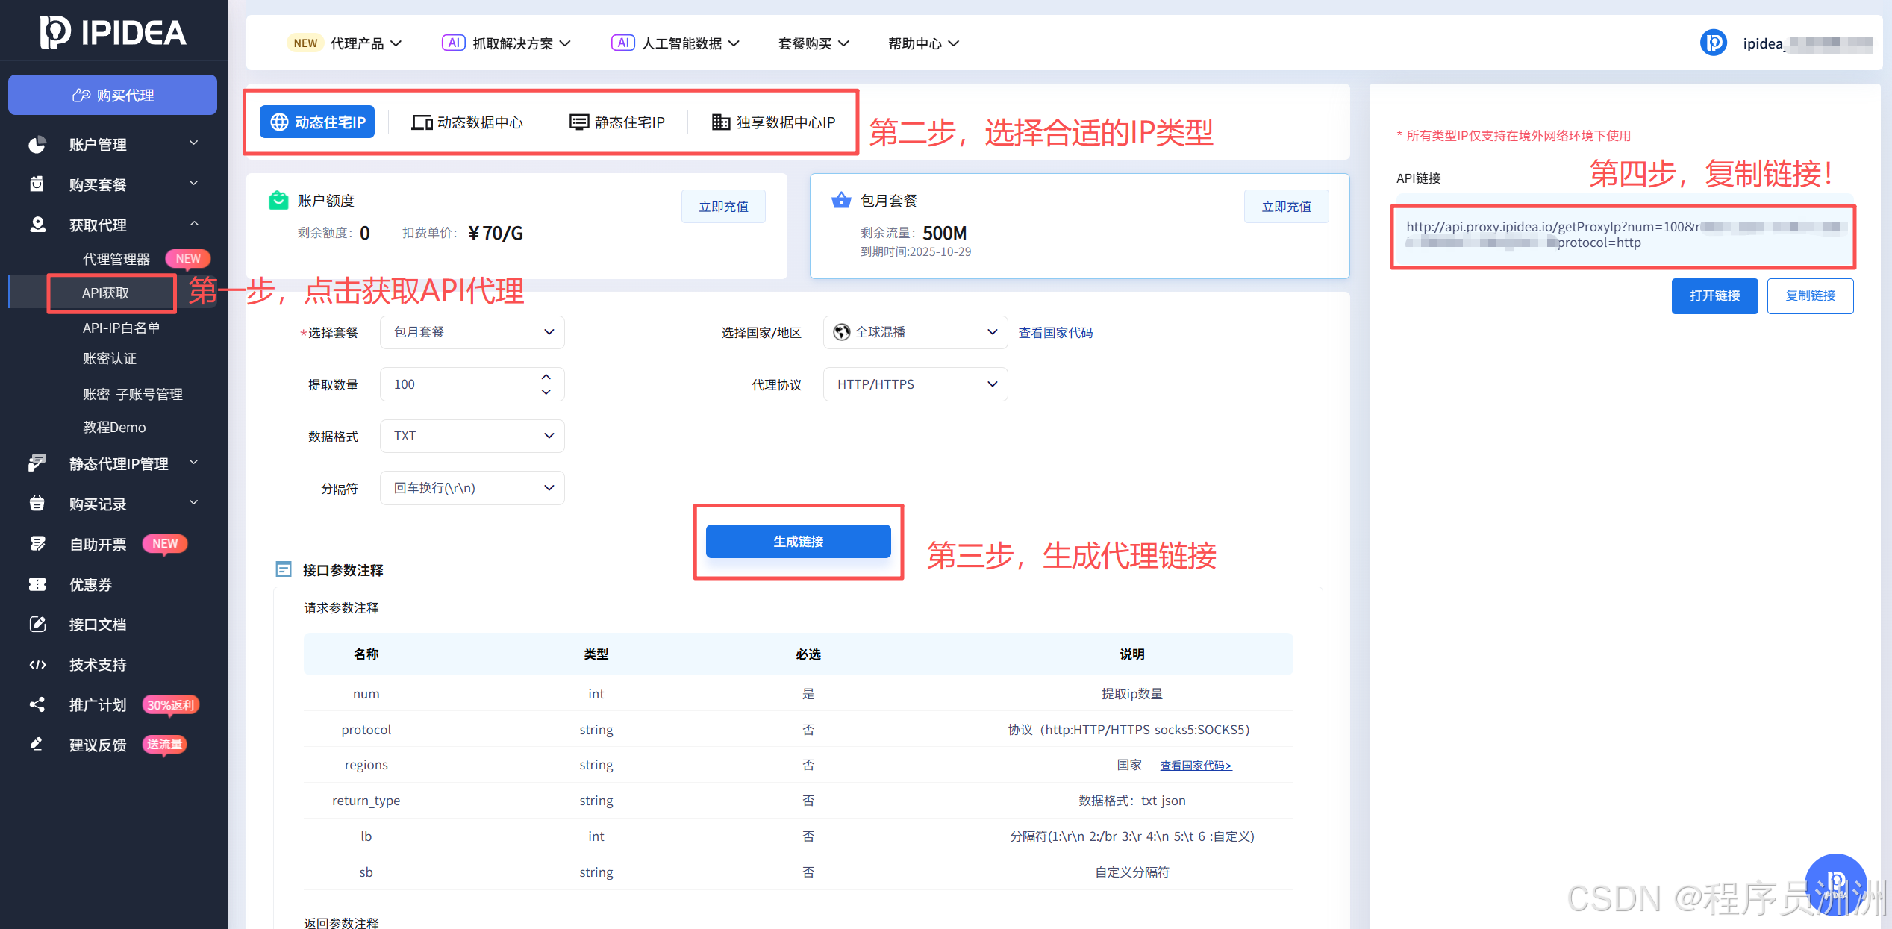Click the 账户管理 pie chart icon

(x=37, y=144)
